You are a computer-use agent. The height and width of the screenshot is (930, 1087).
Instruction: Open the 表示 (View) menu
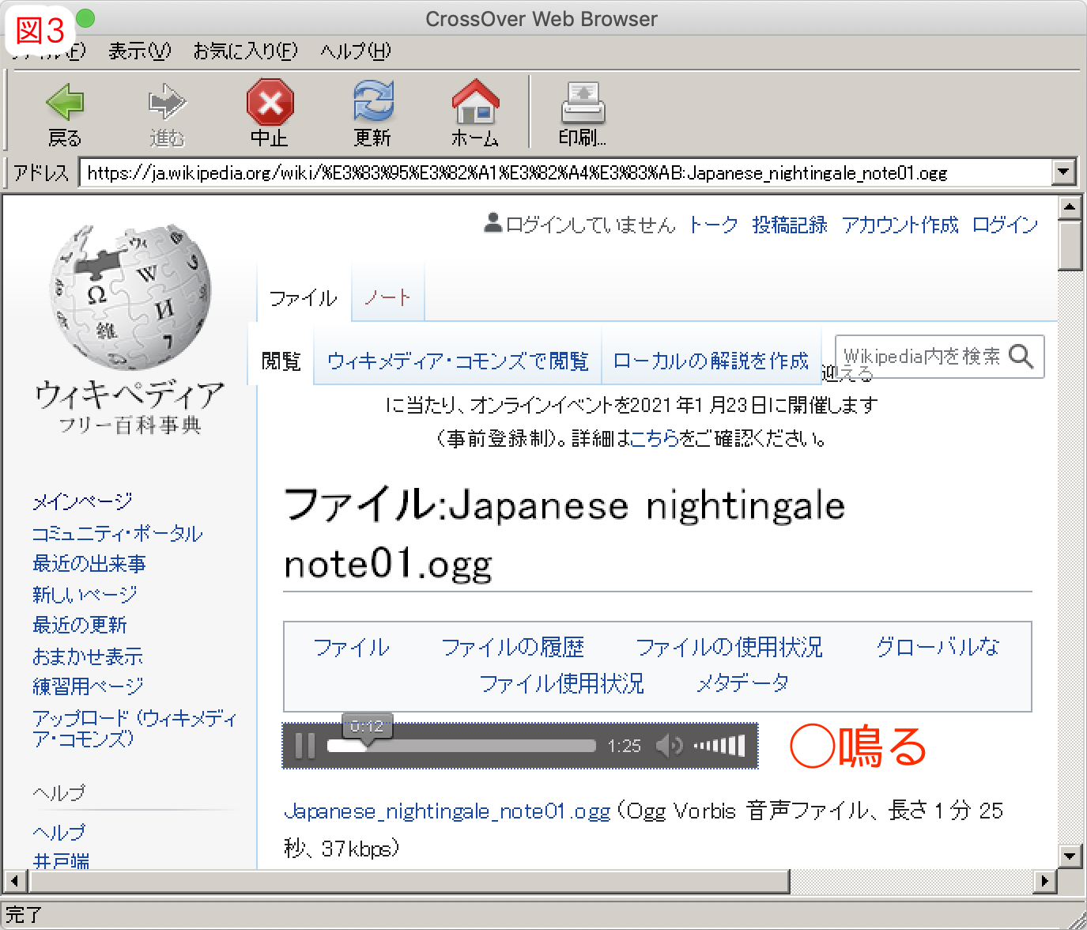point(139,51)
